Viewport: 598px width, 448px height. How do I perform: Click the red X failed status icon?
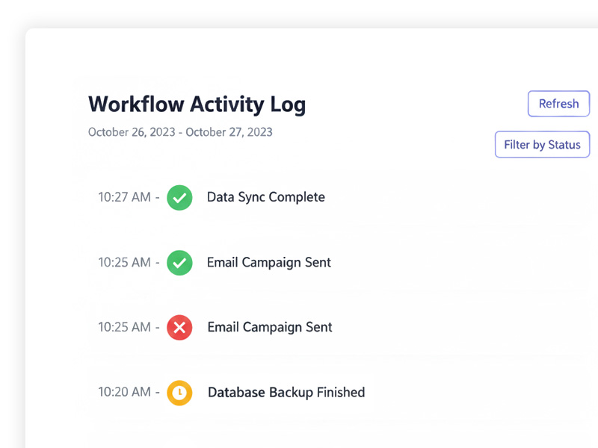(179, 327)
